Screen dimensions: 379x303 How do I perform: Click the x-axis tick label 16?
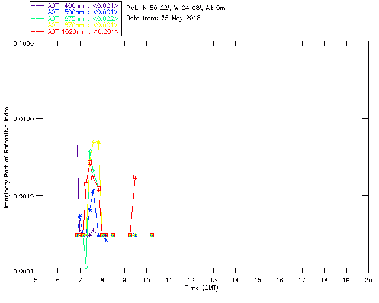pyautogui.click(x=280, y=280)
